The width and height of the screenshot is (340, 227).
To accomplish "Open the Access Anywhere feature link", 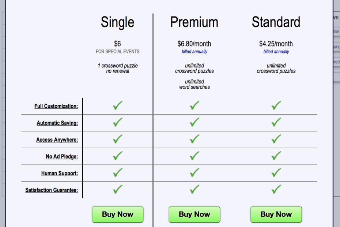I will pyautogui.click(x=57, y=140).
